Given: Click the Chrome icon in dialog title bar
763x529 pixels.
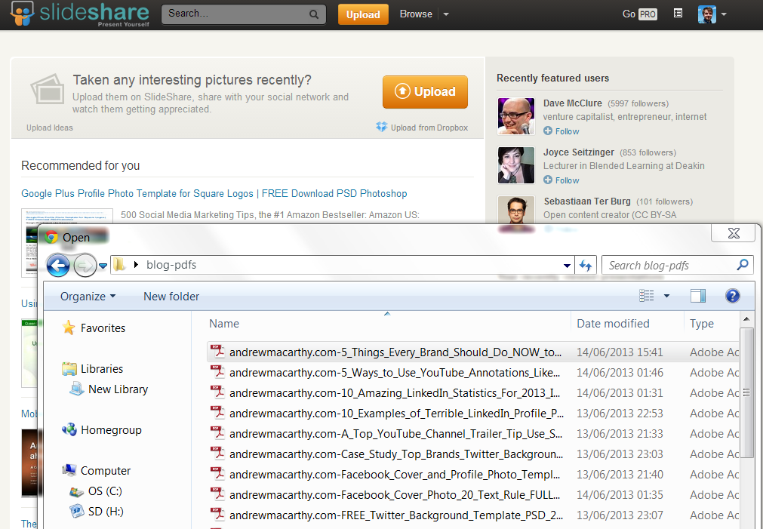Looking at the screenshot, I should [x=51, y=237].
